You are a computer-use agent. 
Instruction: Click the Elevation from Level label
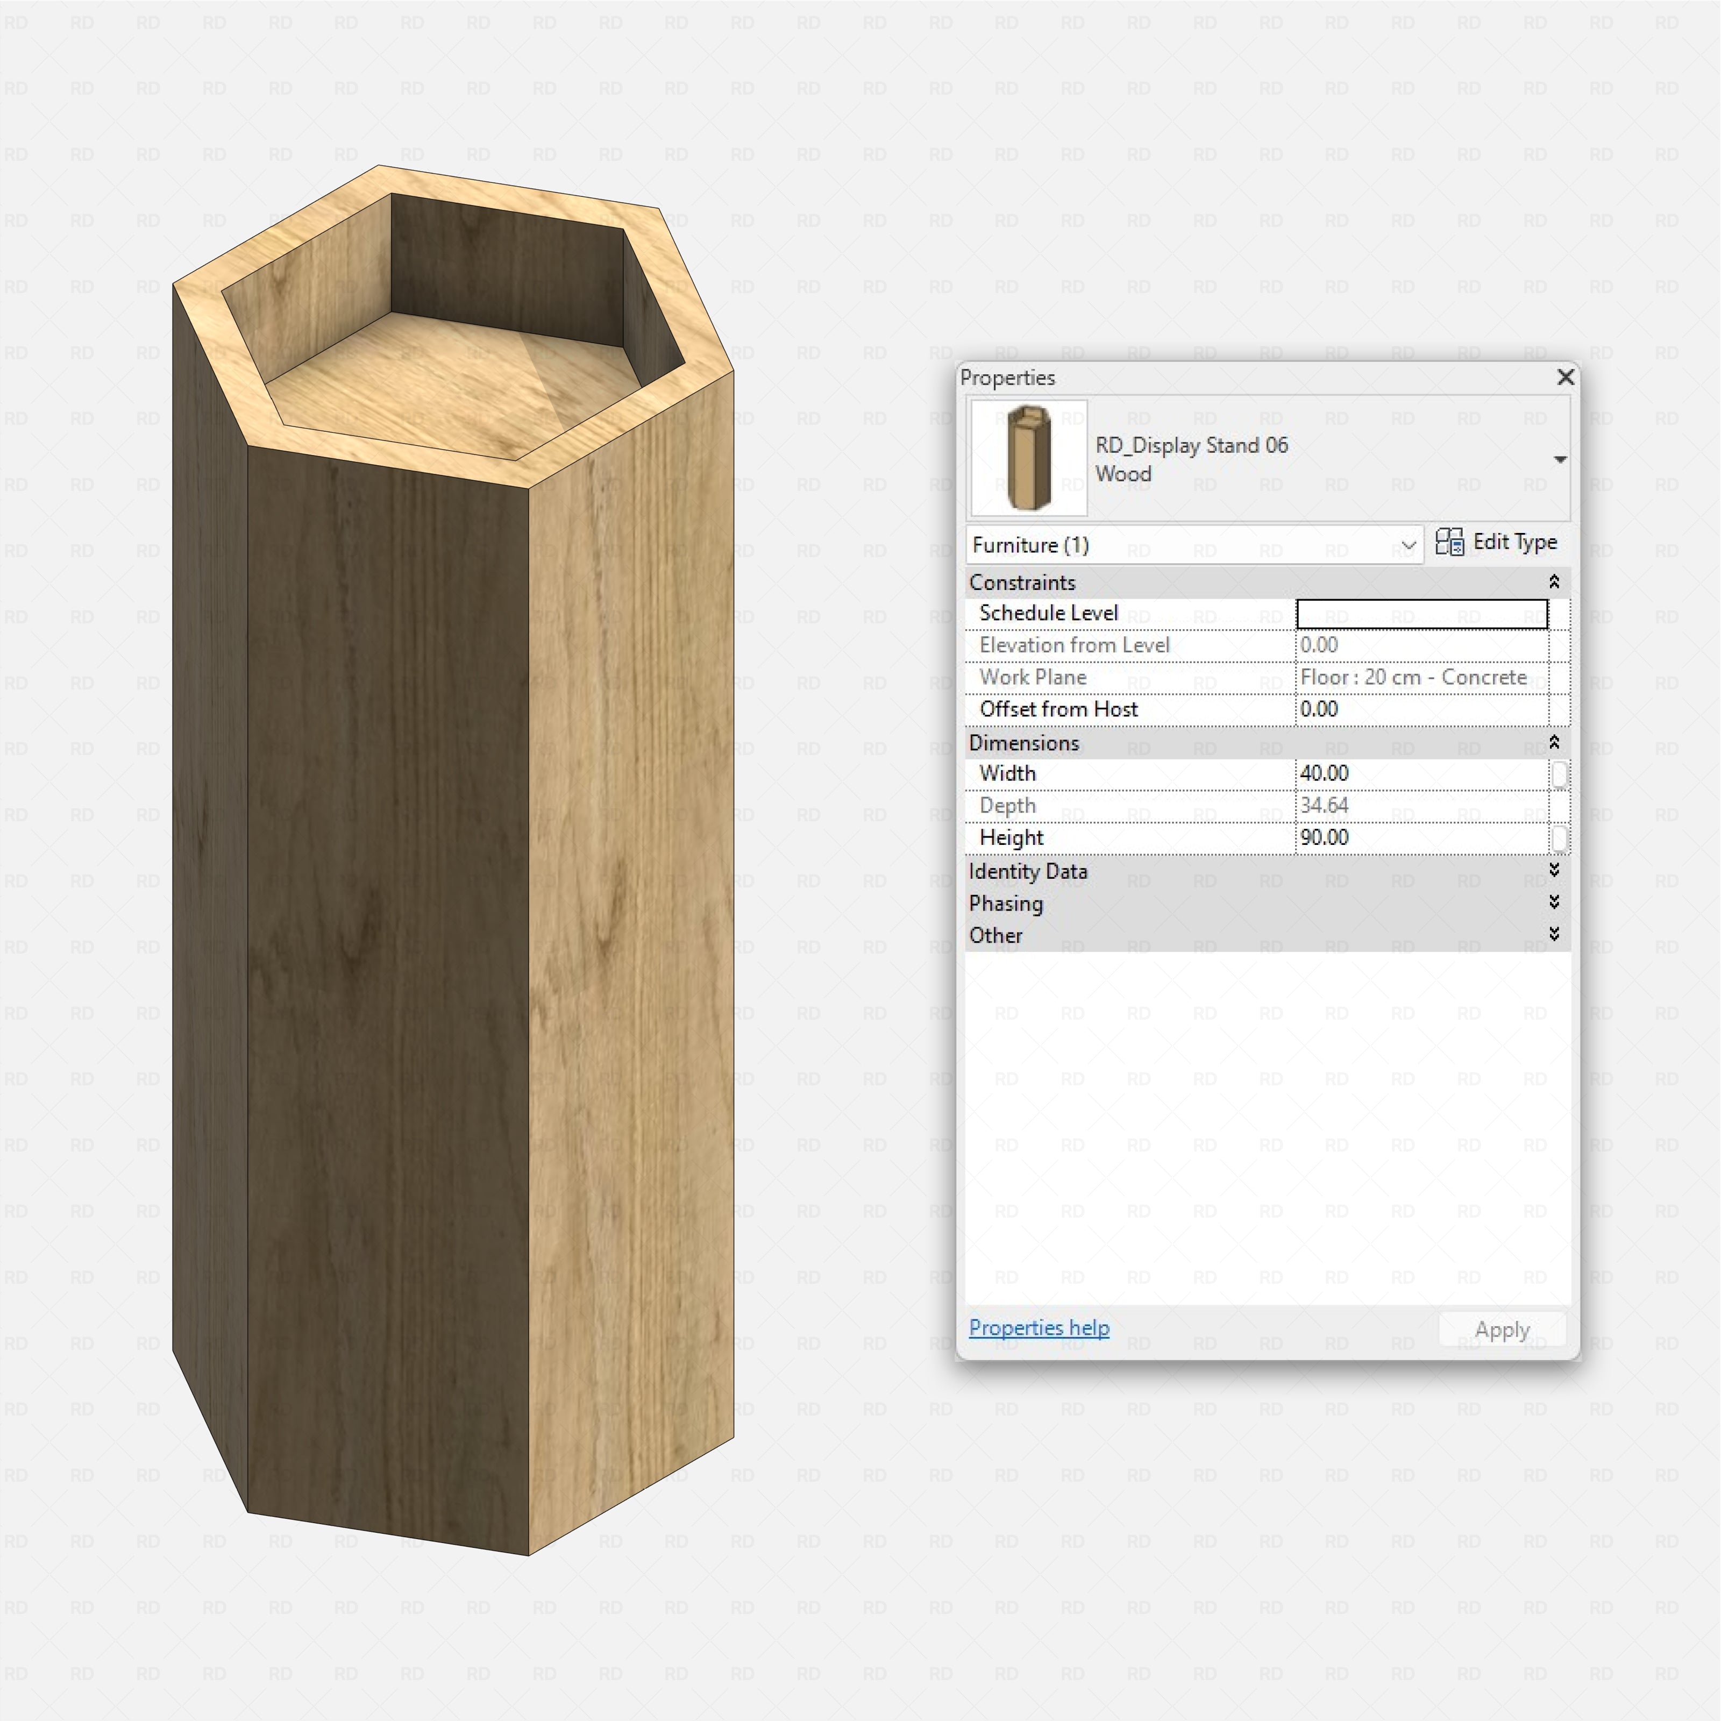(x=1075, y=645)
